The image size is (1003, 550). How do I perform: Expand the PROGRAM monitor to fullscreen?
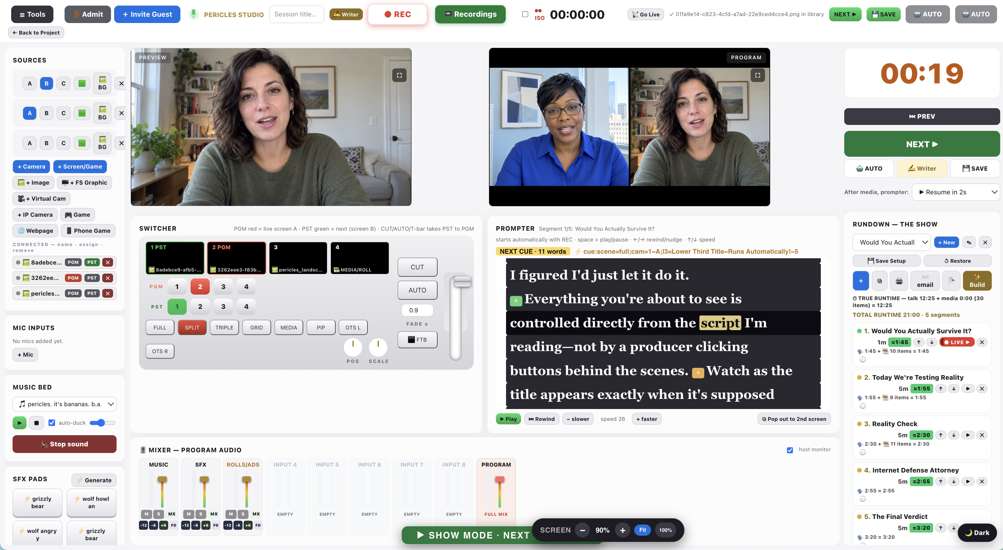757,75
